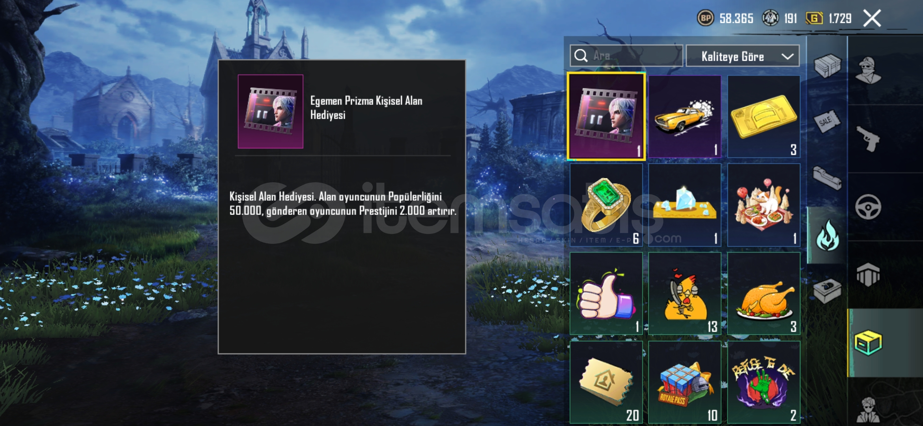This screenshot has width=923, height=426.
Task: Click the Ara search field
Action: [626, 56]
